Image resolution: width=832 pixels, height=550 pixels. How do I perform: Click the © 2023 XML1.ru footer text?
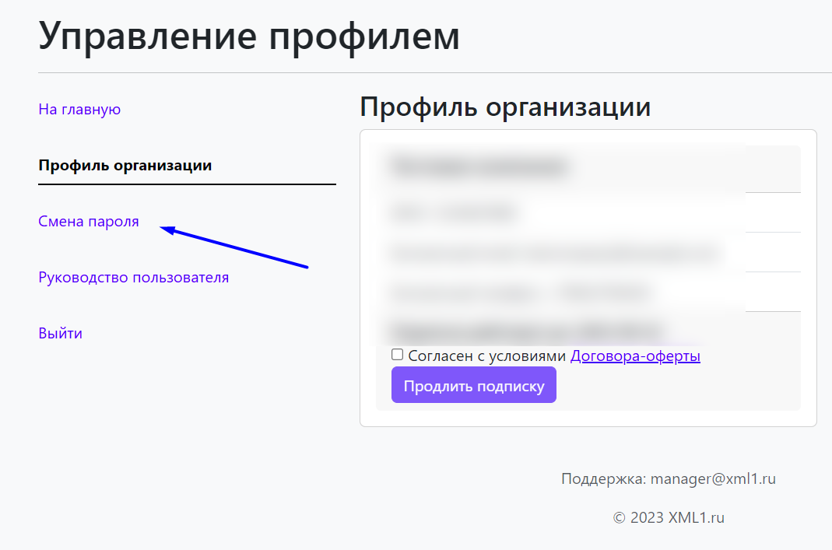(x=669, y=518)
